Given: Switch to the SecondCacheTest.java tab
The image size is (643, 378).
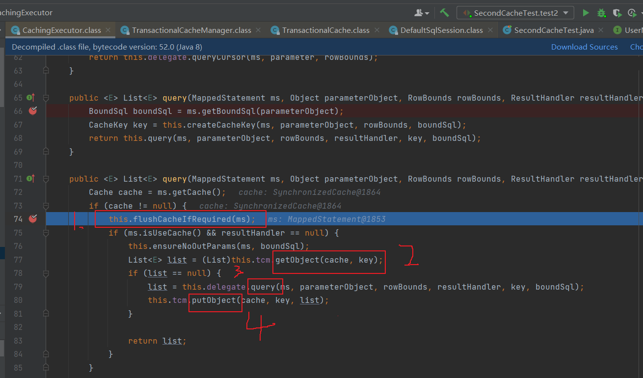Looking at the screenshot, I should [554, 30].
